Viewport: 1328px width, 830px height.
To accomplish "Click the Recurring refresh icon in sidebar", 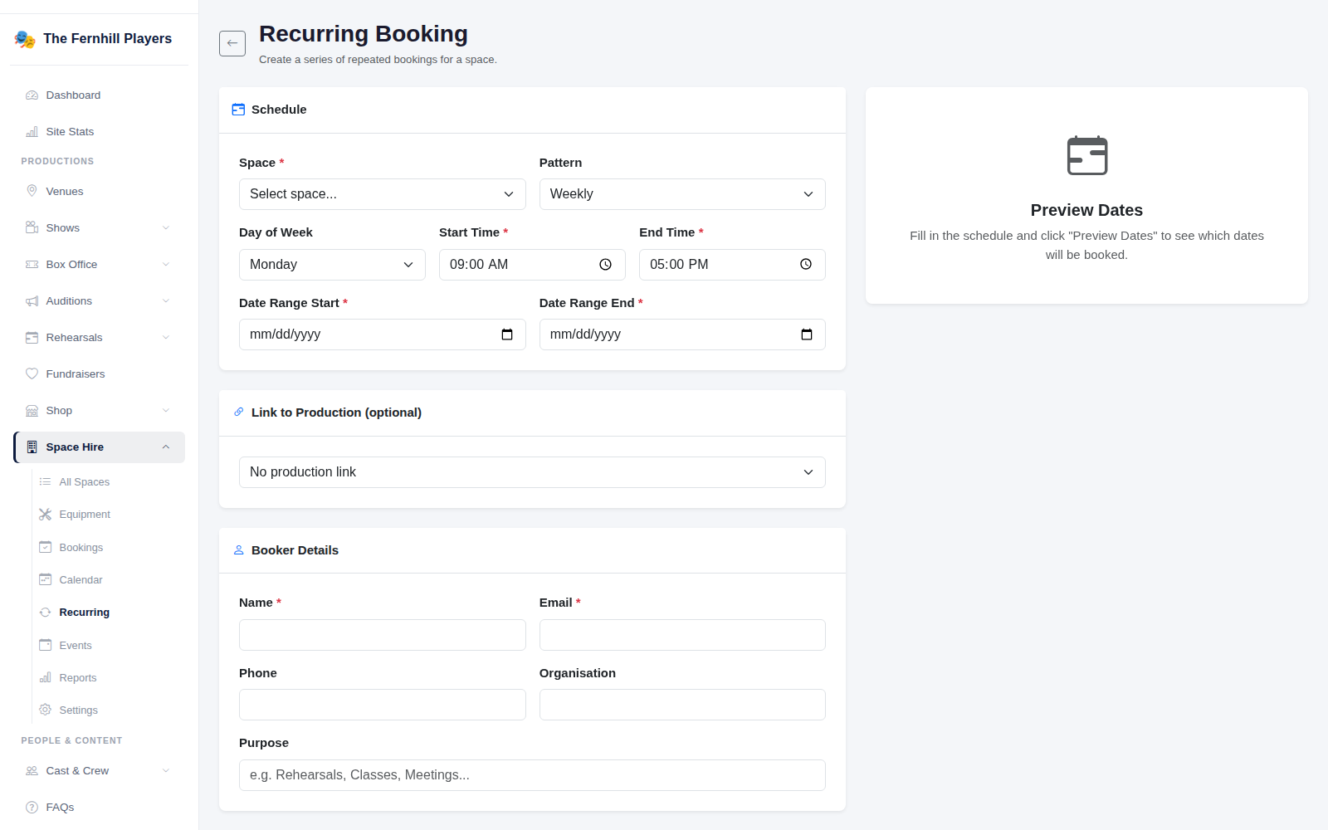I will (46, 613).
